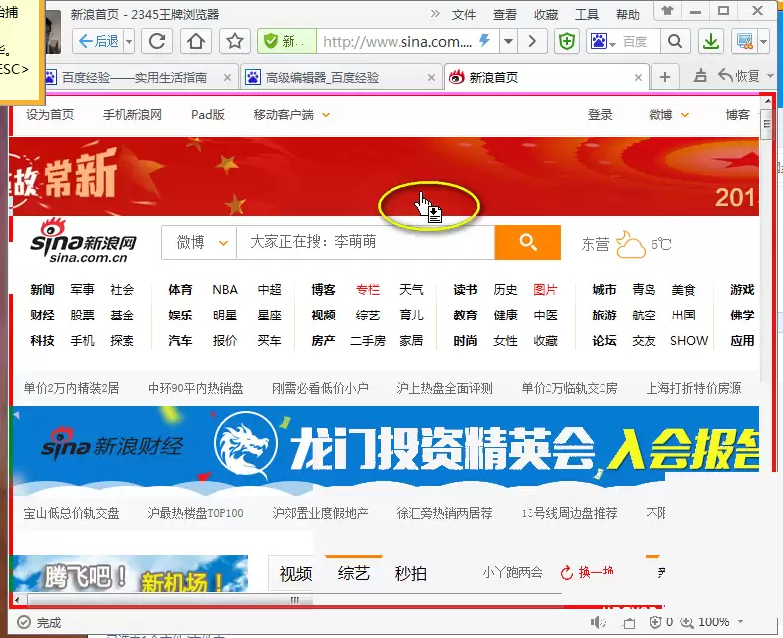Click the back button (后退)
Image resolution: width=783 pixels, height=638 pixels.
coord(98,41)
